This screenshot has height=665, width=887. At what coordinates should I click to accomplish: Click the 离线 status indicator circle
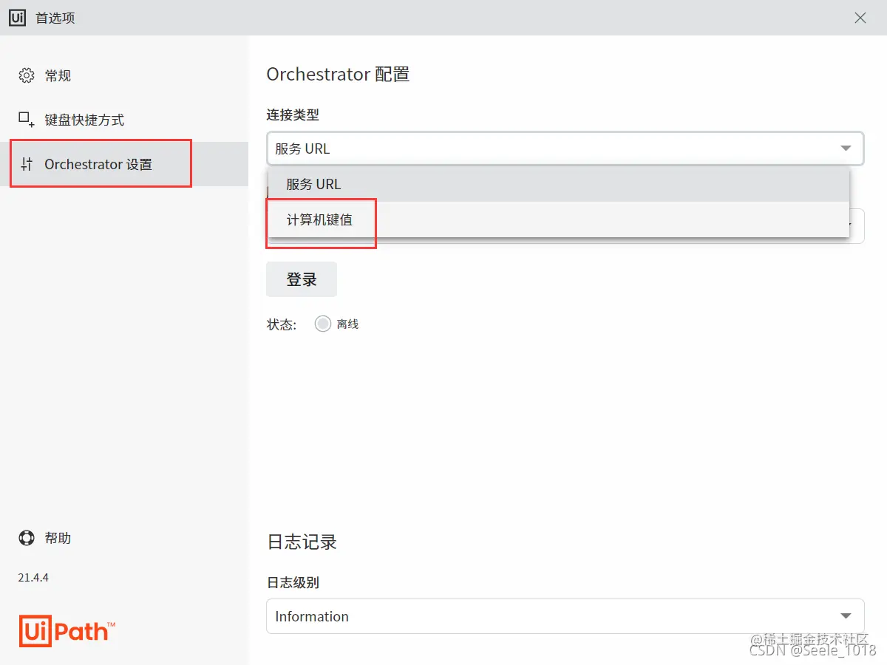pos(322,323)
